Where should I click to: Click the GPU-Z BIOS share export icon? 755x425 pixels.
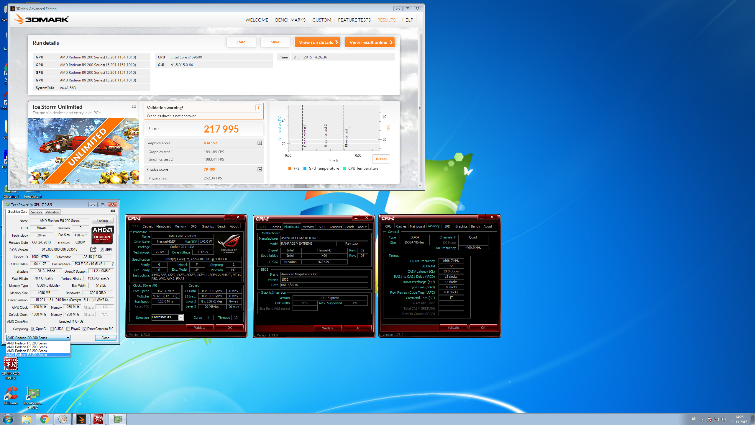coord(93,249)
